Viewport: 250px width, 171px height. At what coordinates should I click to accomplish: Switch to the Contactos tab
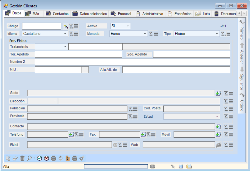[x=57, y=14]
